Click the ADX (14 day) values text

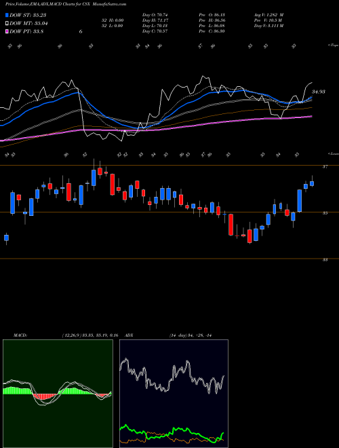[x=190, y=335]
